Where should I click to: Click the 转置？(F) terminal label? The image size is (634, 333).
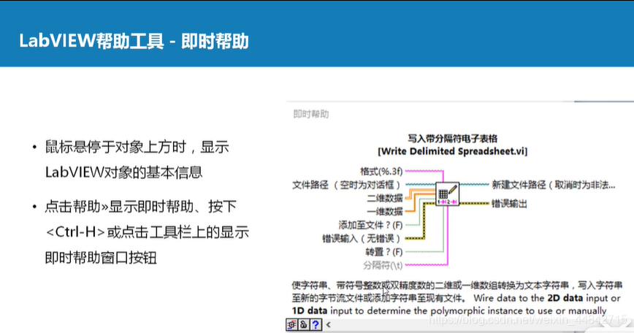[x=383, y=252]
